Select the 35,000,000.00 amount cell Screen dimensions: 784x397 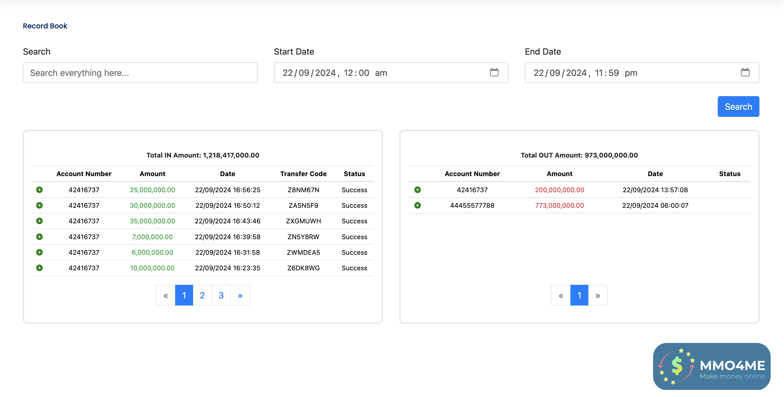pos(152,221)
